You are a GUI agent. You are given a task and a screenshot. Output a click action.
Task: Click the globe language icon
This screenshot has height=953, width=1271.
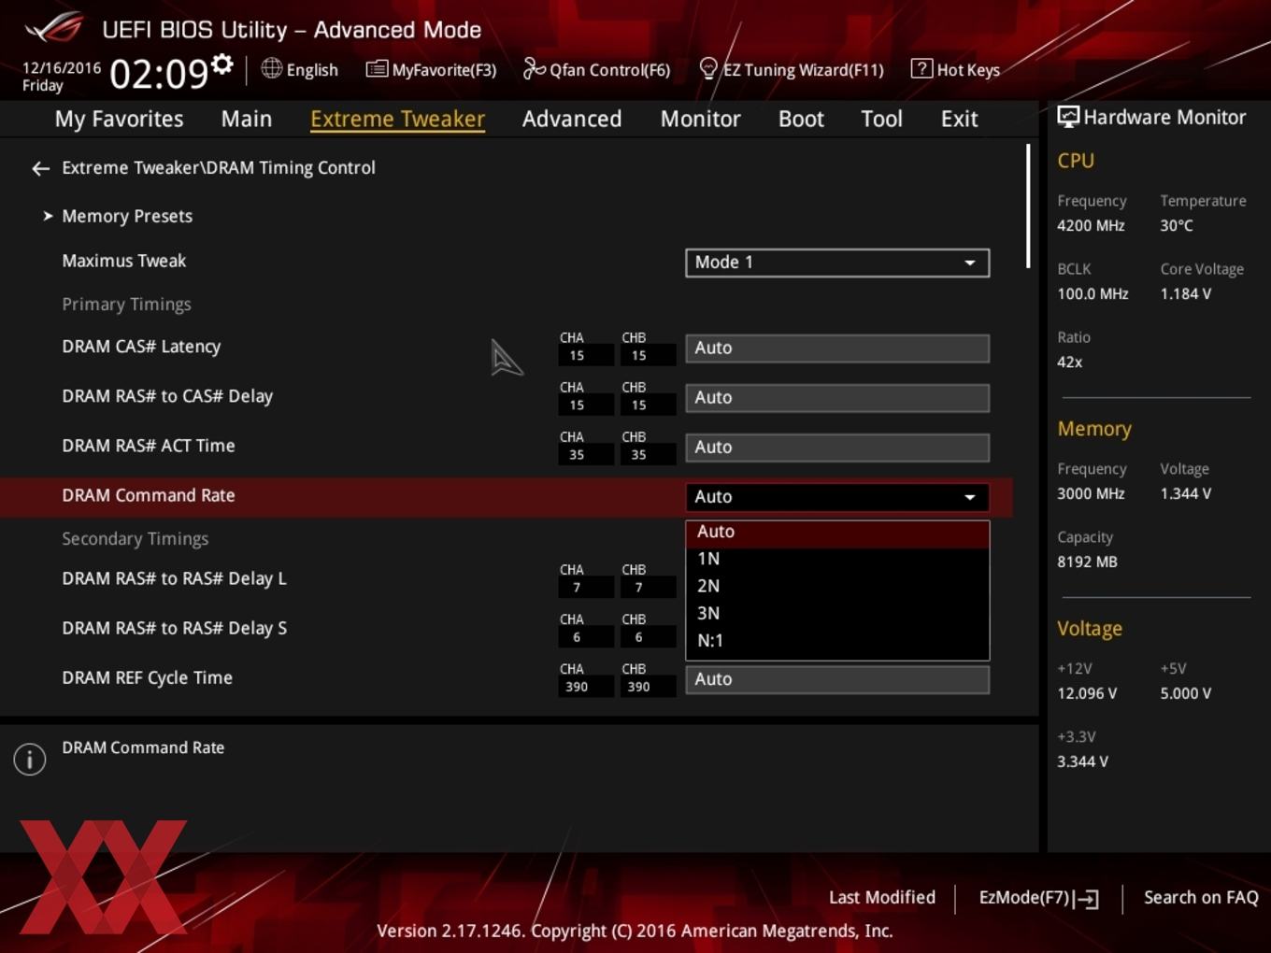[x=271, y=68]
